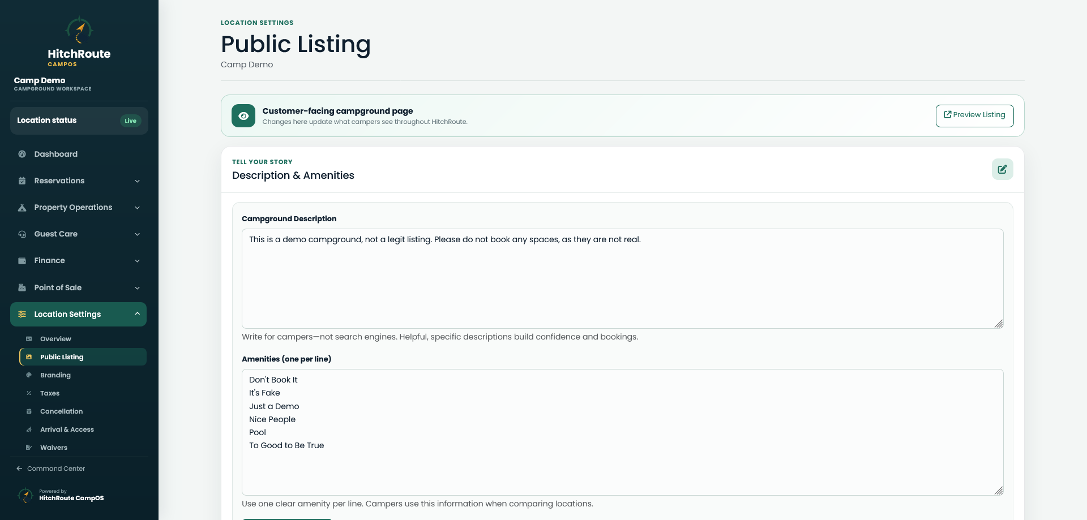Screen dimensions: 1087x520
Task: Click the Description & Amenities section heading
Action: coord(293,175)
